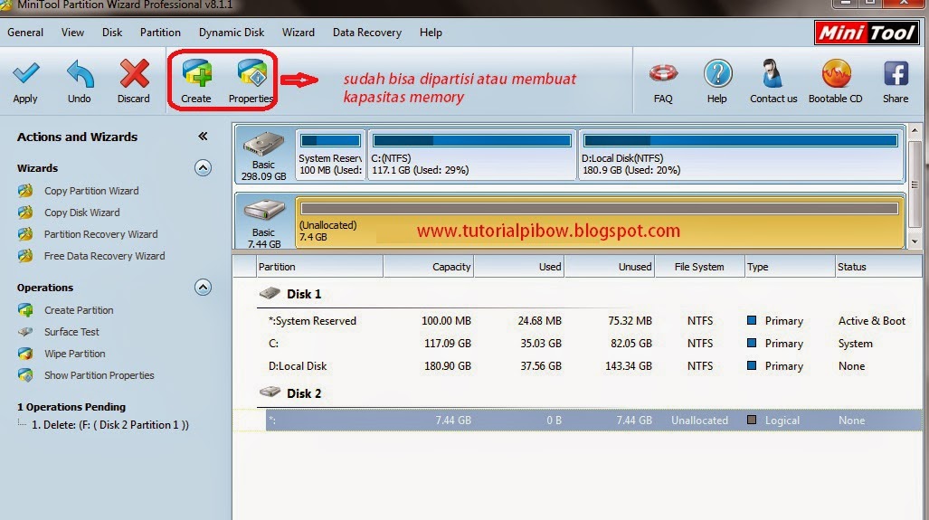Open the General menu

[25, 33]
